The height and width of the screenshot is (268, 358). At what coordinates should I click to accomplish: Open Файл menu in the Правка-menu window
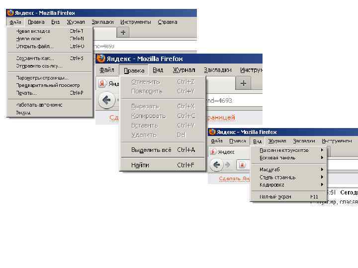pyautogui.click(x=107, y=70)
